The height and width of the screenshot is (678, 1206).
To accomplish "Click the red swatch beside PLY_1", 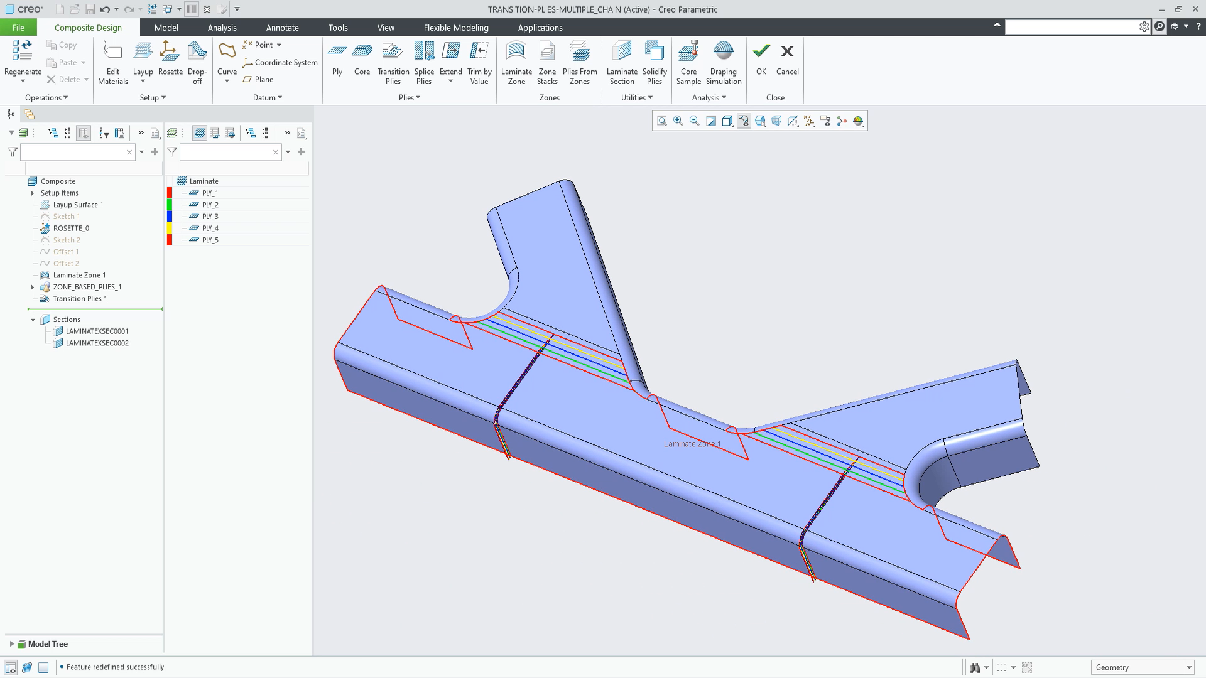I will pyautogui.click(x=170, y=193).
